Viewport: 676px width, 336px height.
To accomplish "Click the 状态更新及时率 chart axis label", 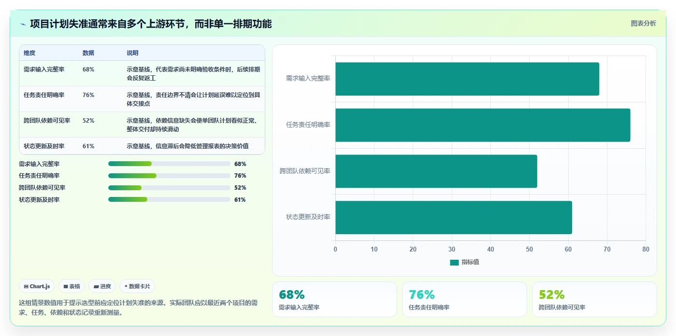I will [x=308, y=217].
